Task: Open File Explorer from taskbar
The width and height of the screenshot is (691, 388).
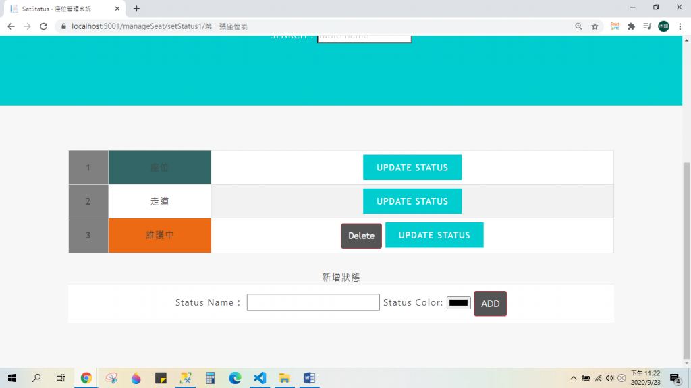Action: click(x=284, y=378)
